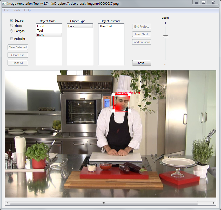
Task: Click the Load Previous button
Action: pos(142,42)
